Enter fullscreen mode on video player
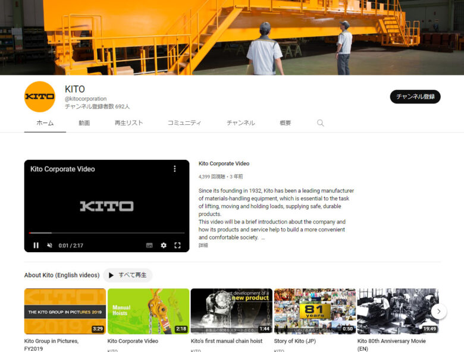The height and width of the screenshot is (352, 464). pyautogui.click(x=177, y=245)
